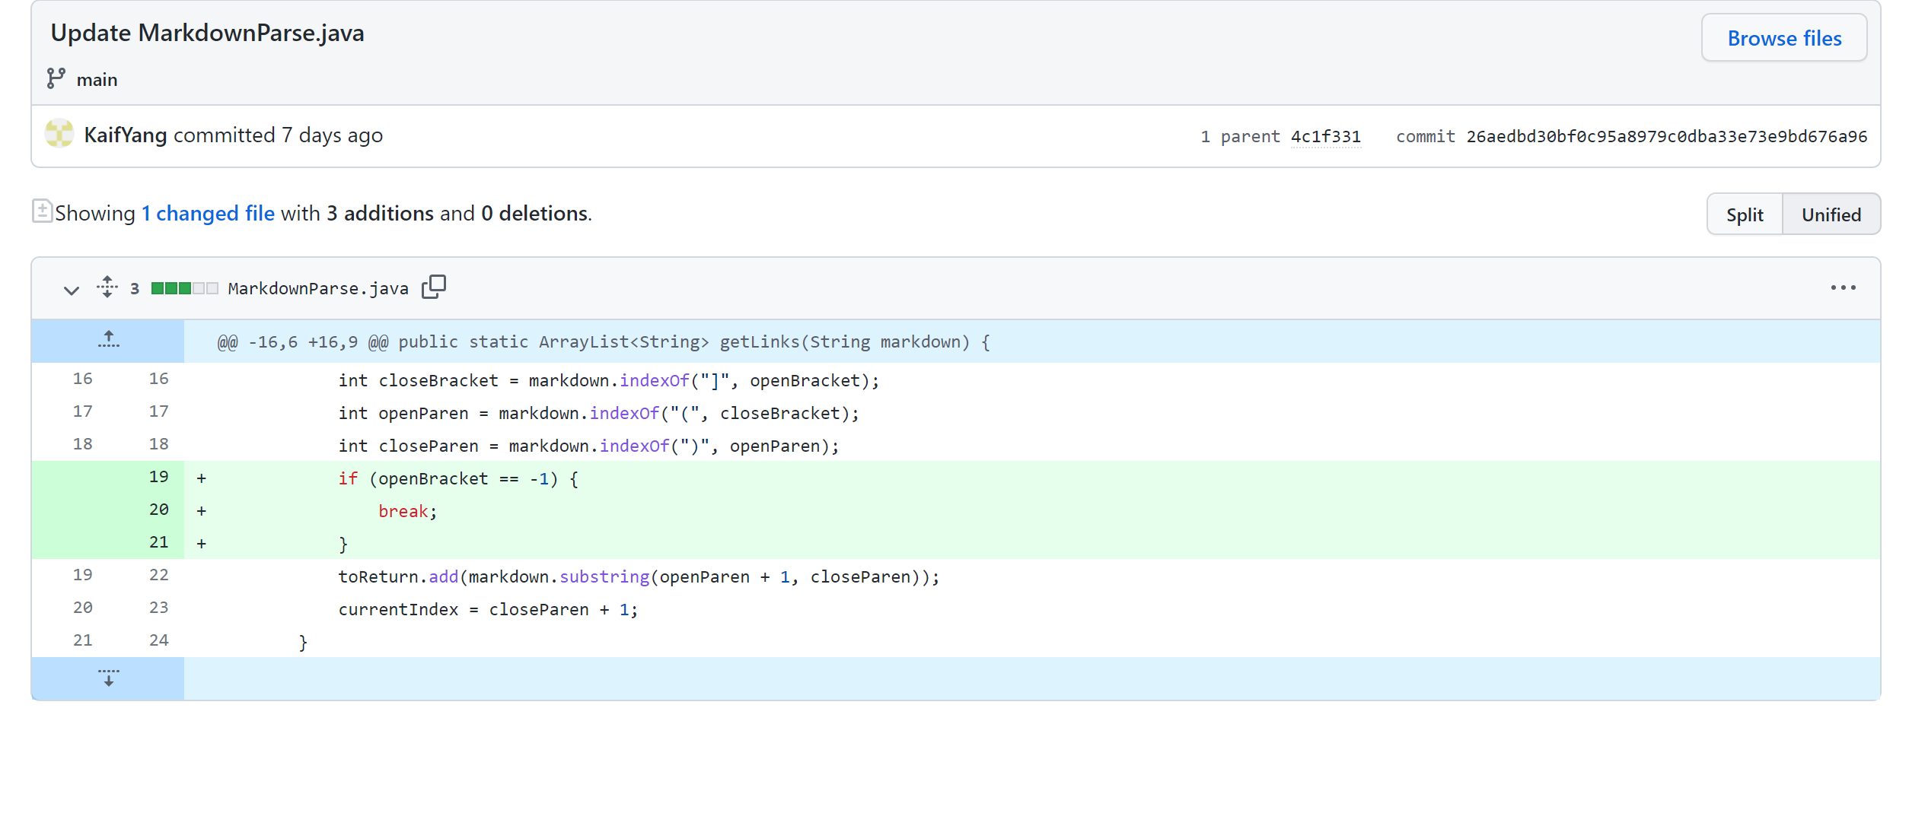Open KaifYang's avatar image
The image size is (1909, 832).
(x=59, y=134)
